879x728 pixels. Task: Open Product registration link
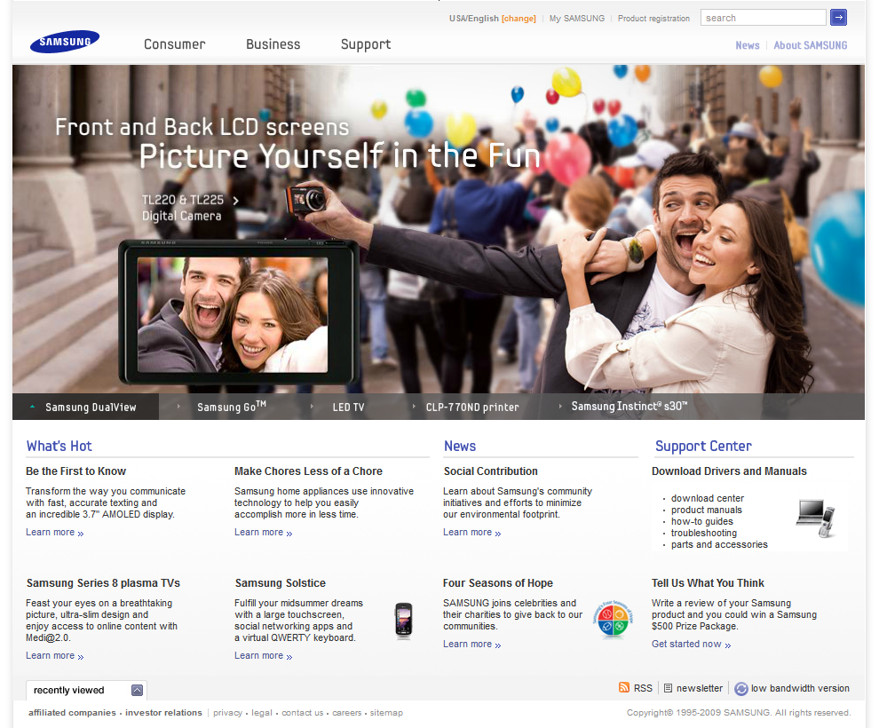coord(653,19)
